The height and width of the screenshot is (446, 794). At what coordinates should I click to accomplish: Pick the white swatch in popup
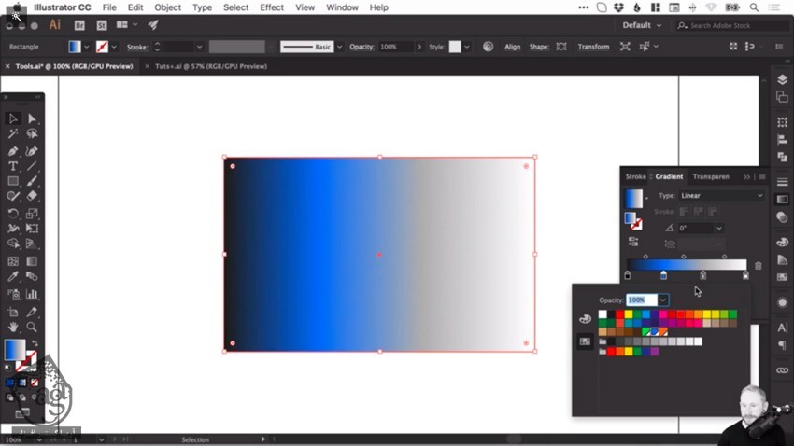[603, 314]
